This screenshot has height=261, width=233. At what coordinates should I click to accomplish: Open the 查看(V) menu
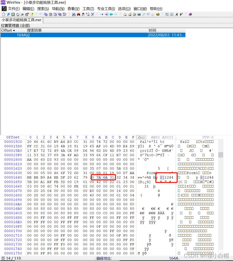pos(74,9)
